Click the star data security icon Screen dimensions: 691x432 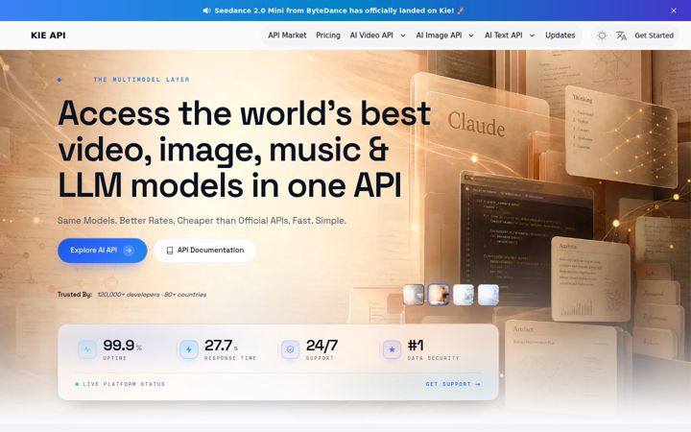pyautogui.click(x=392, y=349)
